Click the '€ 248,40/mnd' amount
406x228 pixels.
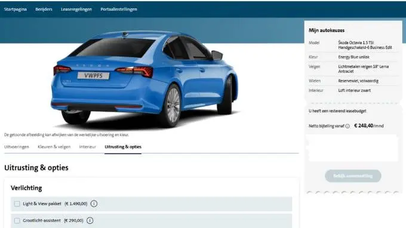(369, 126)
